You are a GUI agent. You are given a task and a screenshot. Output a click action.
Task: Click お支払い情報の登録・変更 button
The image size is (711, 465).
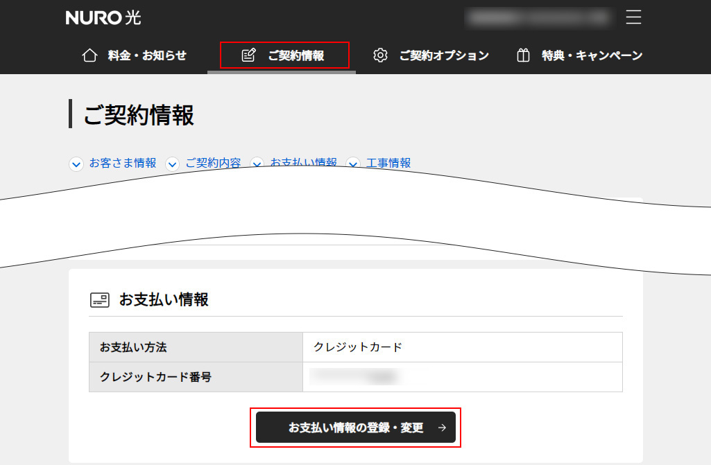coord(355,428)
